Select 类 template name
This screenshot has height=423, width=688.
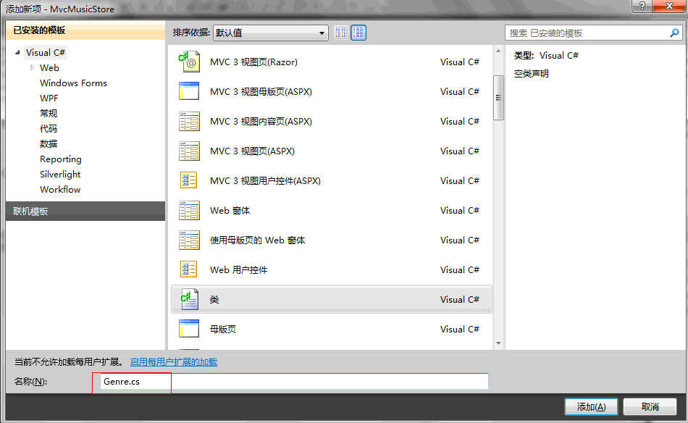point(214,300)
